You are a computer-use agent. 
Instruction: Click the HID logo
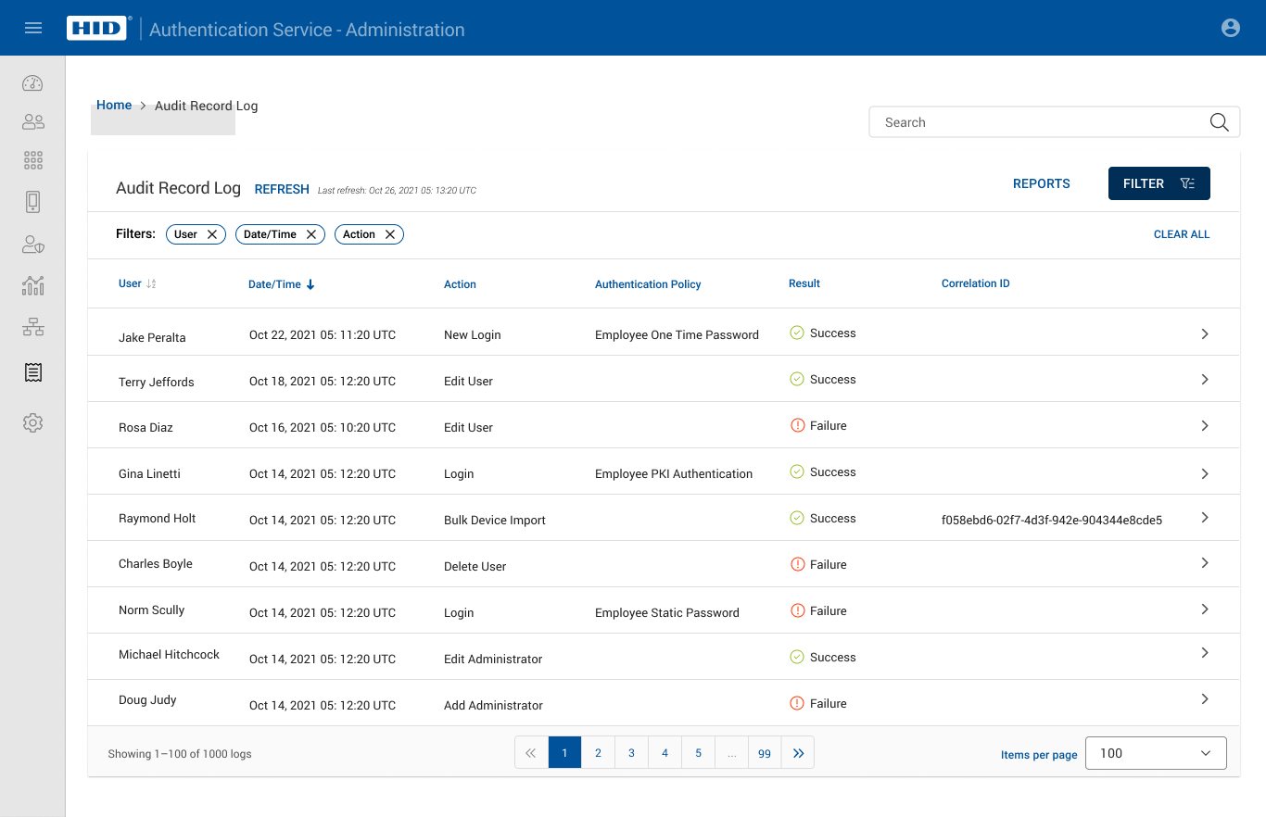[95, 28]
